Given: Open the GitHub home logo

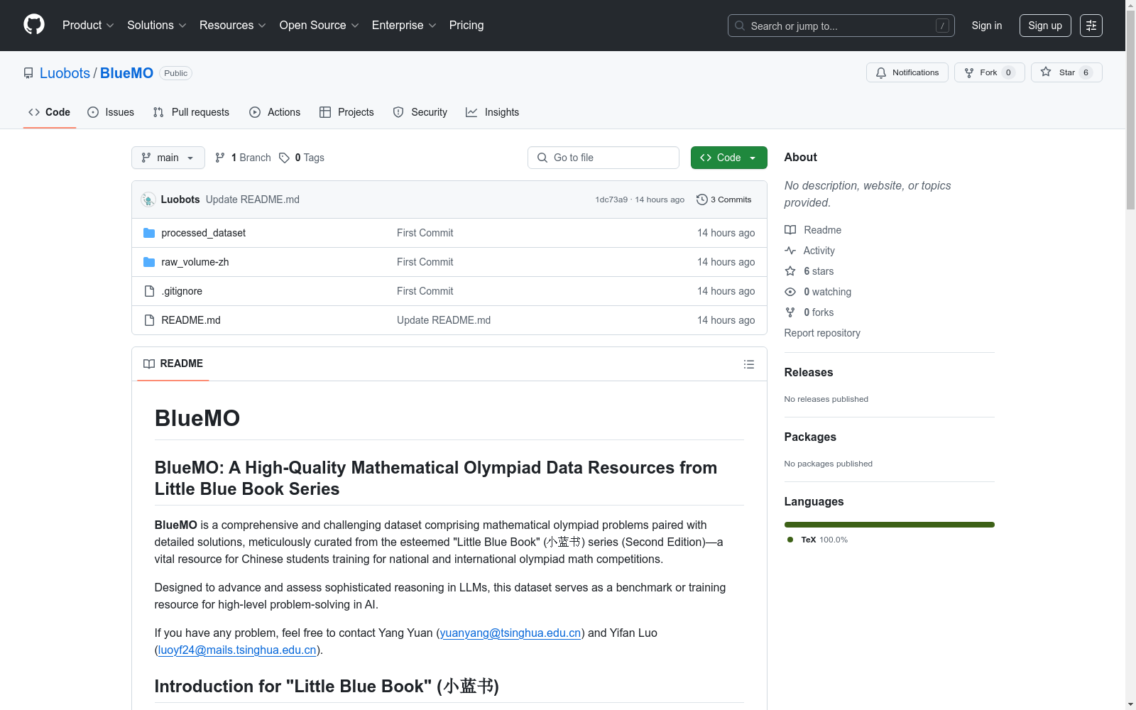Looking at the screenshot, I should [34, 25].
